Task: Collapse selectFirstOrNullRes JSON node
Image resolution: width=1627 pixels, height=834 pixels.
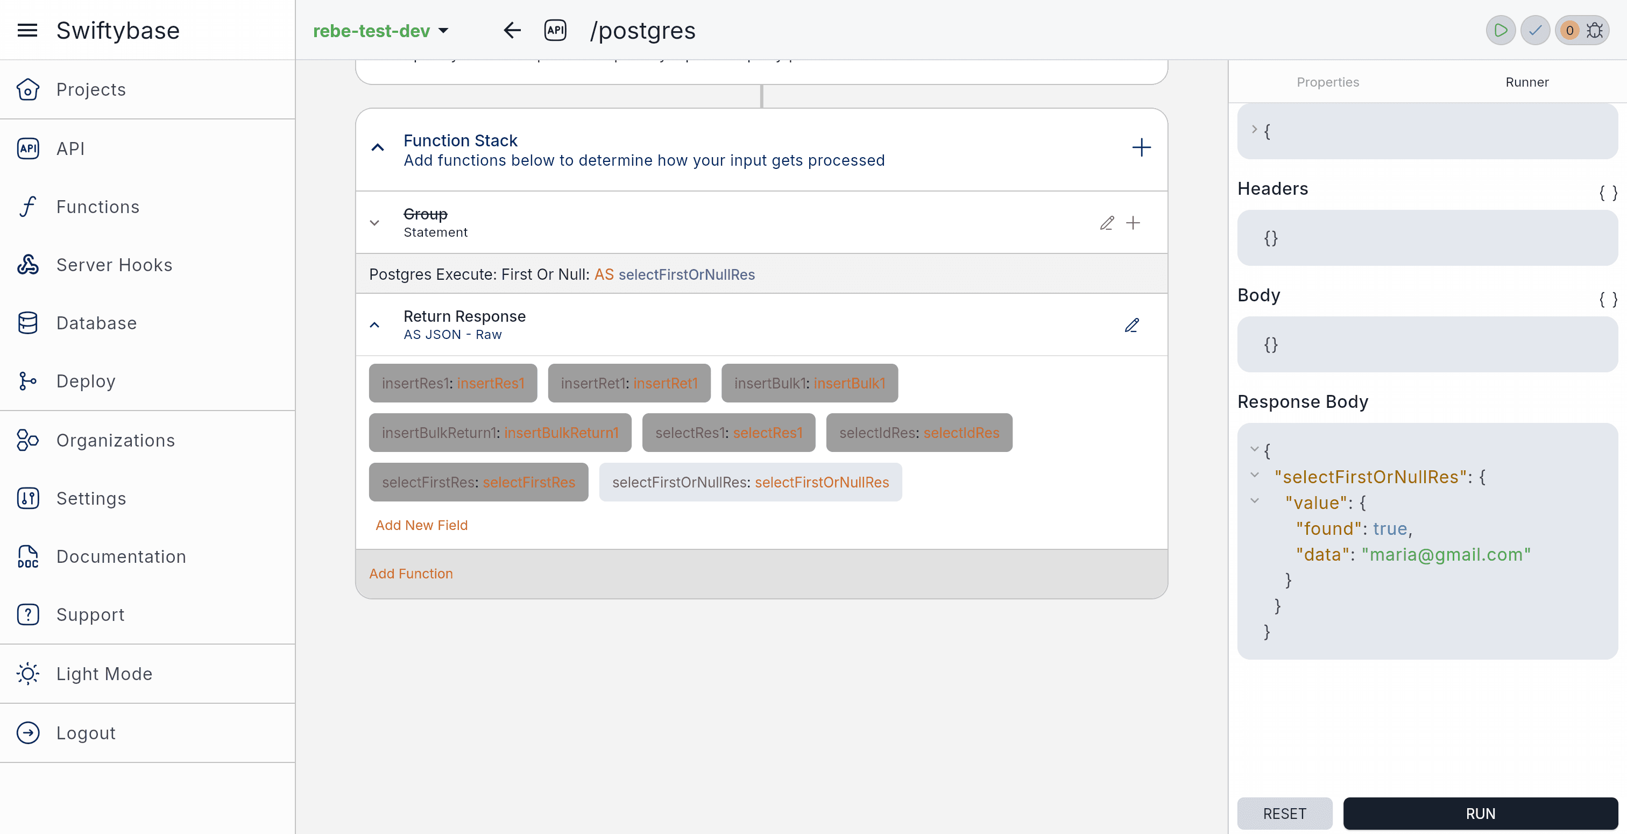Action: pyautogui.click(x=1254, y=475)
